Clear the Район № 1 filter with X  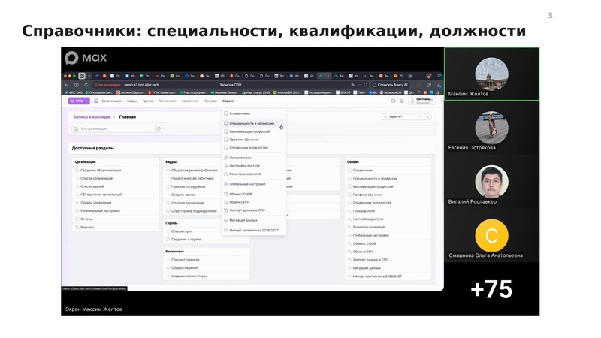pos(428,117)
